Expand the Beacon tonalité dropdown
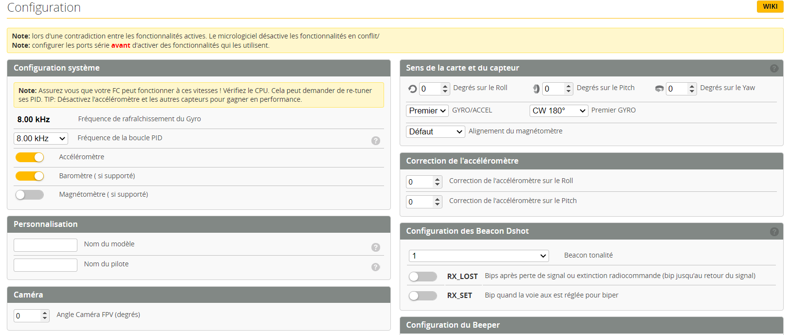The image size is (790, 335). coord(478,256)
